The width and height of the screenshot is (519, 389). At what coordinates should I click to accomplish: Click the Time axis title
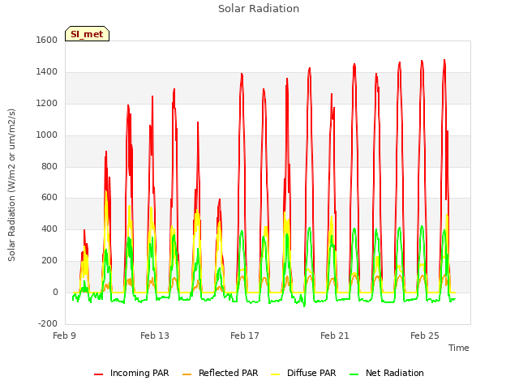tap(459, 348)
